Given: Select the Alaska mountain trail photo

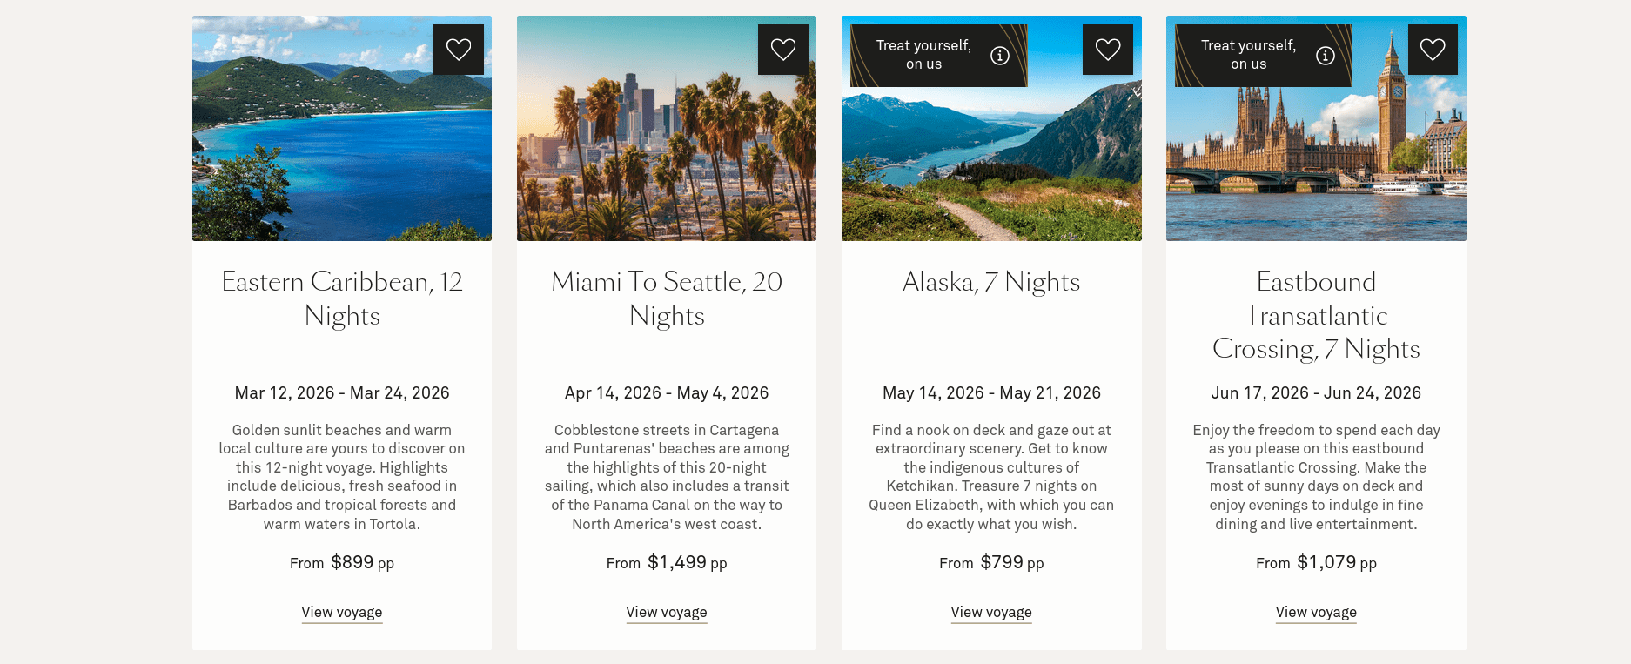Looking at the screenshot, I should point(991,165).
